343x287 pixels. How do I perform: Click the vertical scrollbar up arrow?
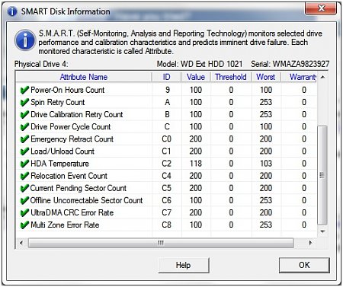coord(322,77)
